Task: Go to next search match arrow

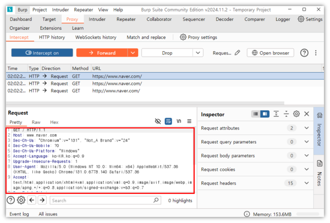Action: coord(42,200)
